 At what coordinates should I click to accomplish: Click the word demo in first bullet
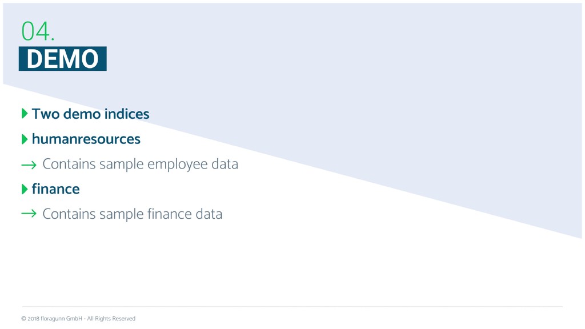(x=82, y=114)
